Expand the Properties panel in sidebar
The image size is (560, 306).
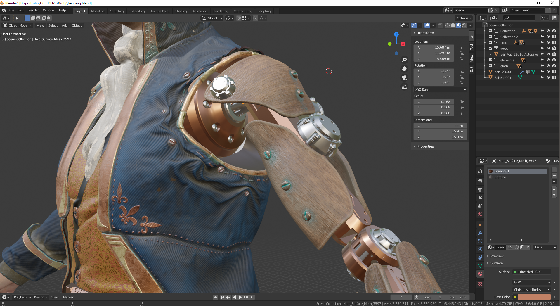point(426,146)
